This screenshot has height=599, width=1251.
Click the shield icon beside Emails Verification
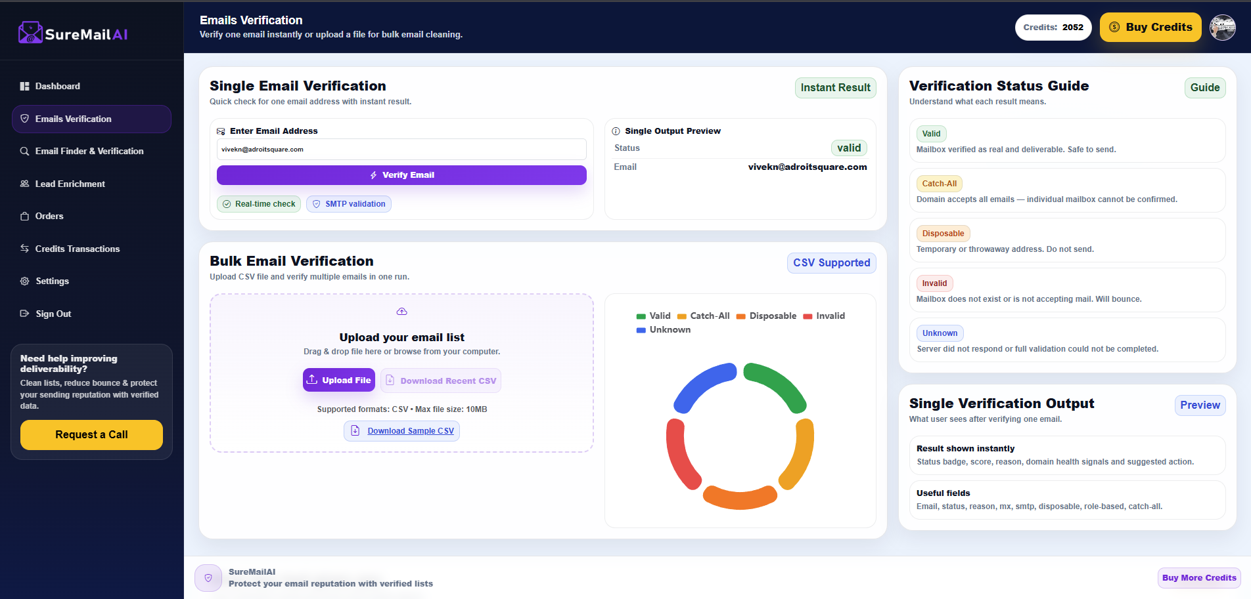pyautogui.click(x=24, y=119)
